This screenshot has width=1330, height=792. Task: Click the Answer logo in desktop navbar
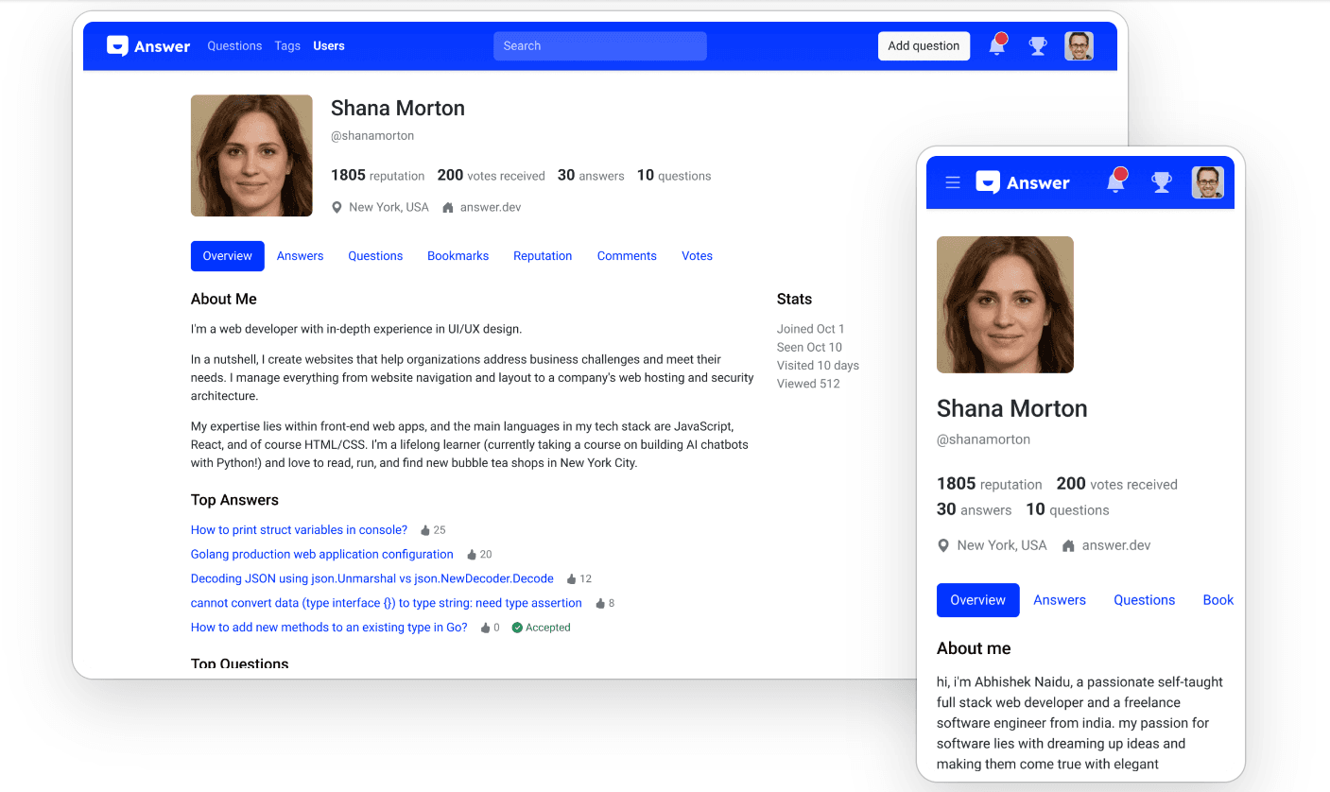point(148,46)
